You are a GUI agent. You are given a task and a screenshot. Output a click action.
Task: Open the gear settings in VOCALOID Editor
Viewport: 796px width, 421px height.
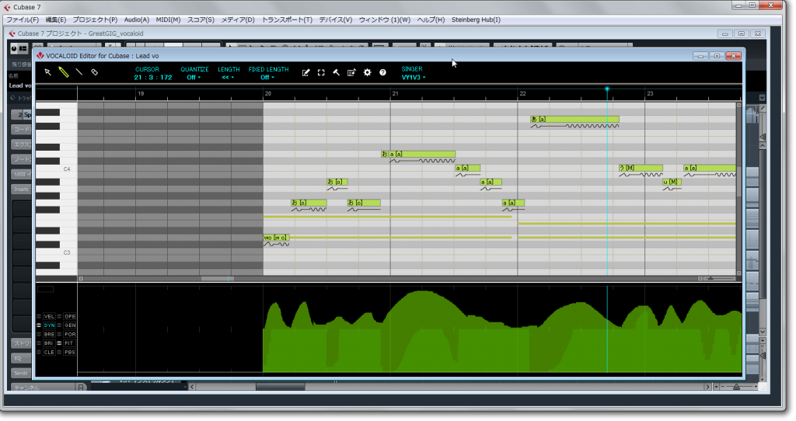(x=367, y=72)
